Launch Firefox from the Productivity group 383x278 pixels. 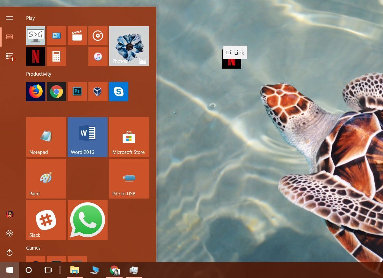tap(35, 92)
